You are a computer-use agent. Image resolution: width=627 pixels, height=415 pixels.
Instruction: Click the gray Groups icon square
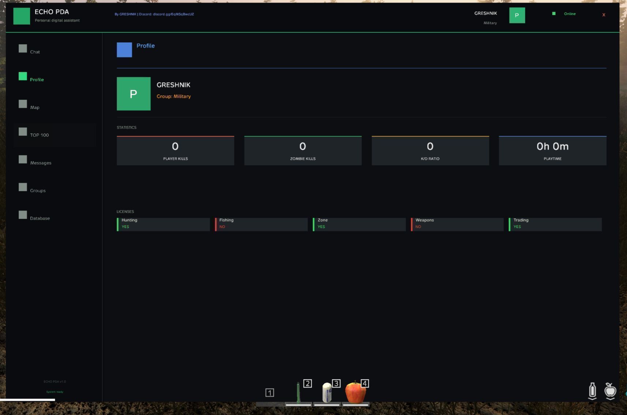(23, 187)
